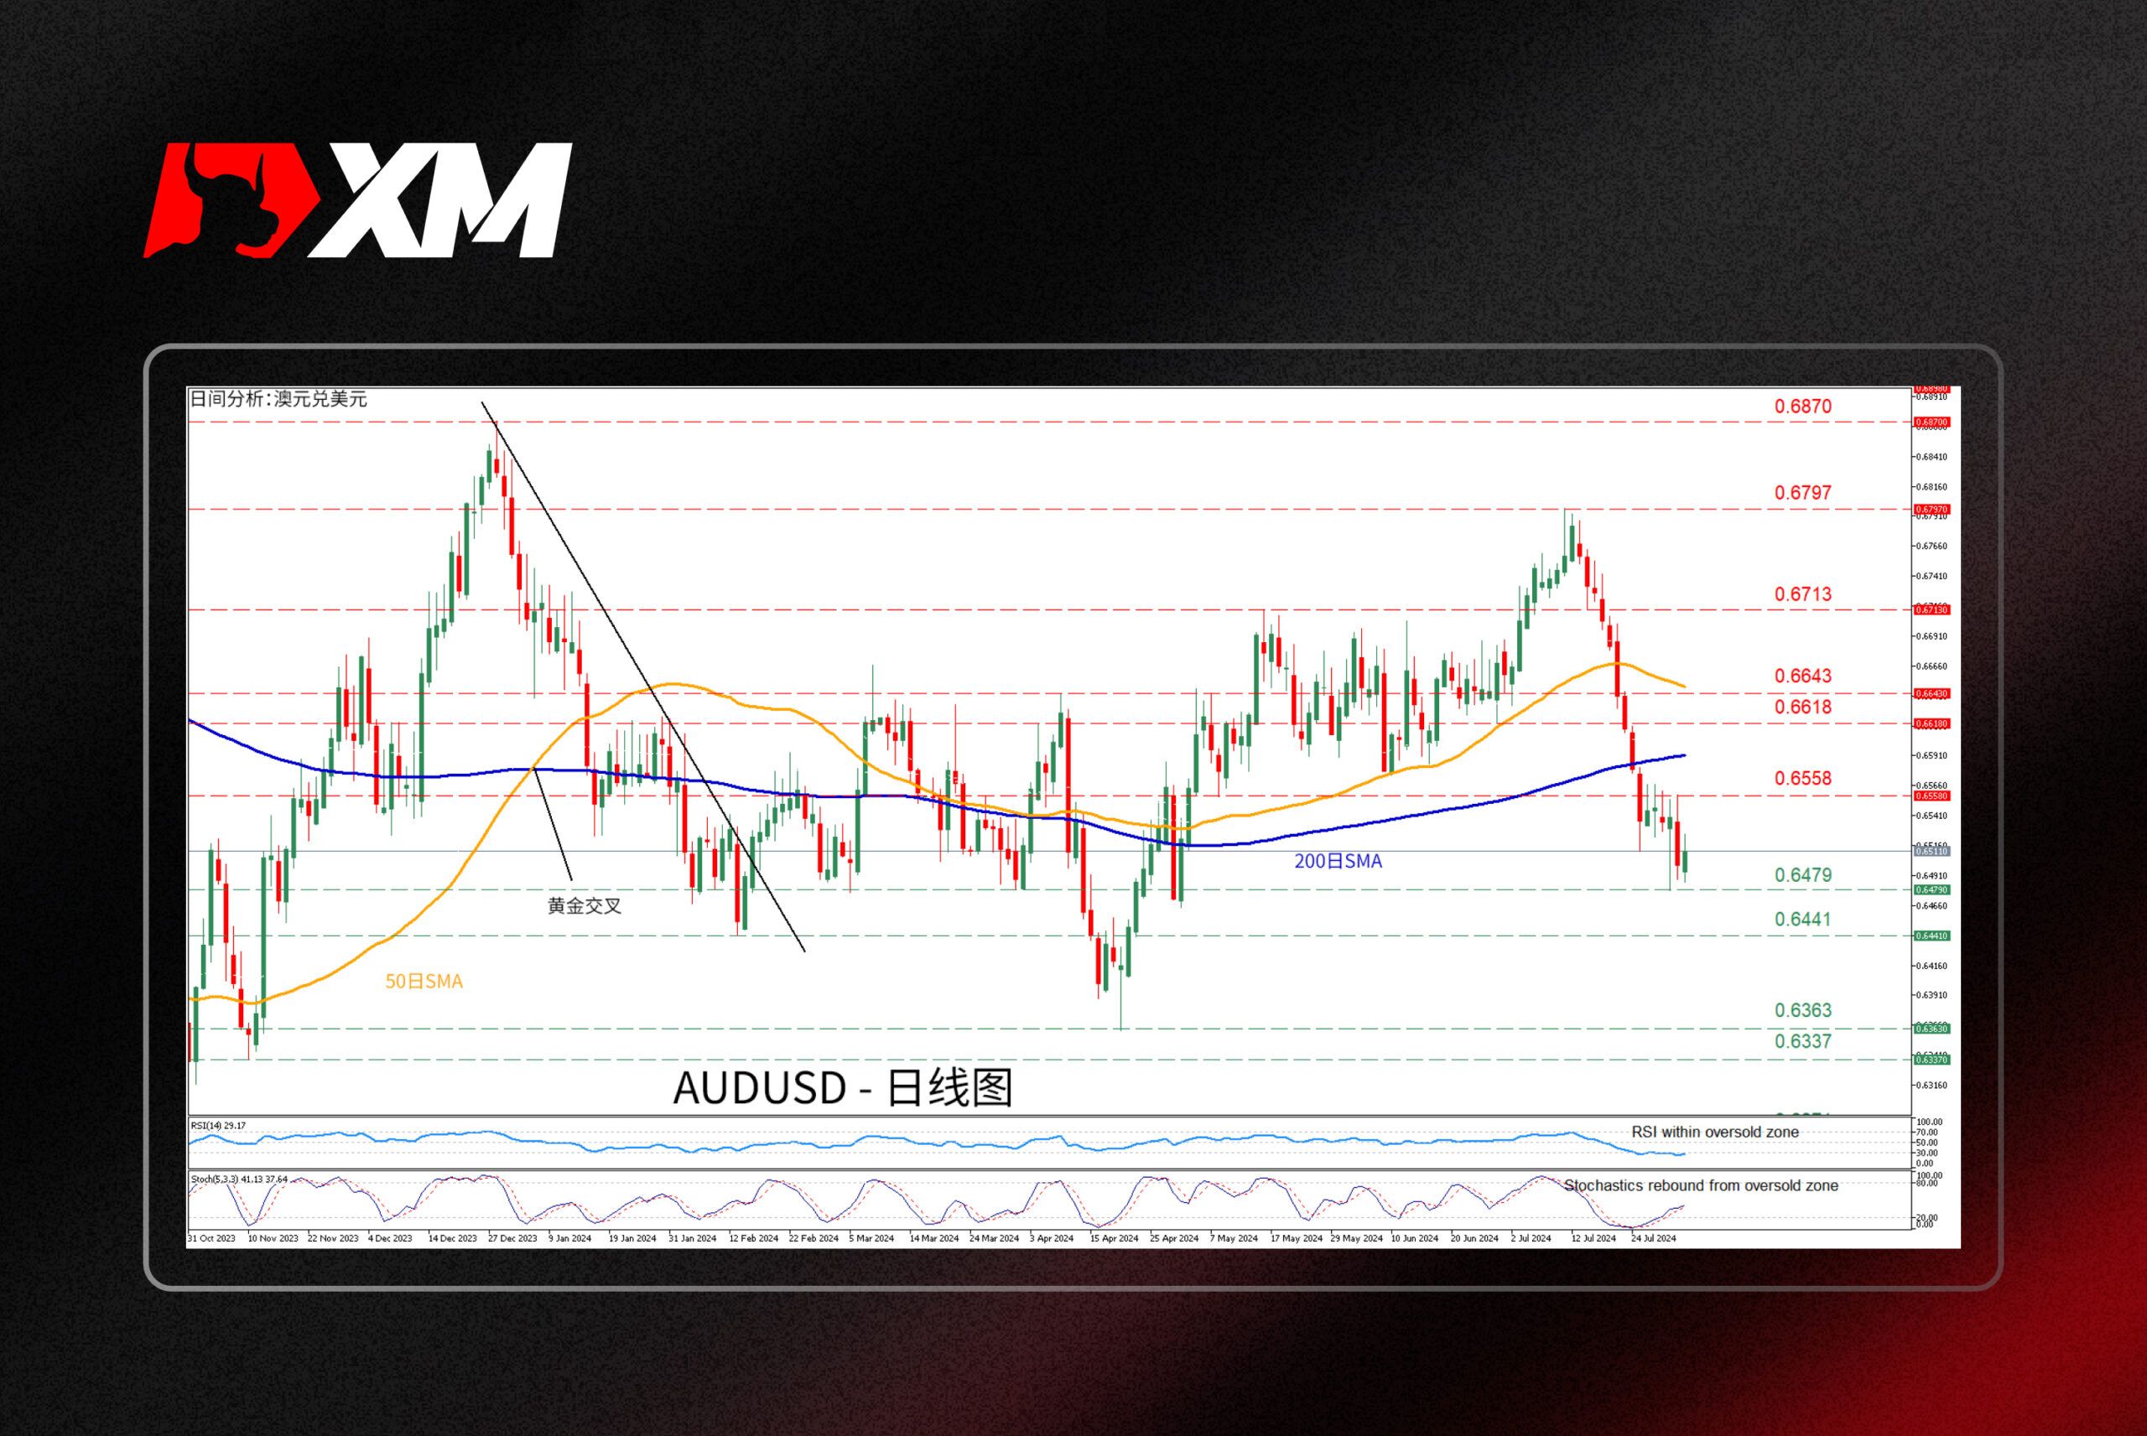
Task: Click the '4 Dec 2023' date label
Action: point(390,1238)
